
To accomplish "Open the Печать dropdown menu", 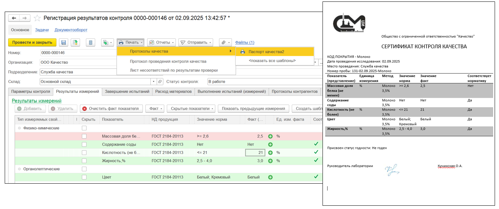I will click(130, 43).
